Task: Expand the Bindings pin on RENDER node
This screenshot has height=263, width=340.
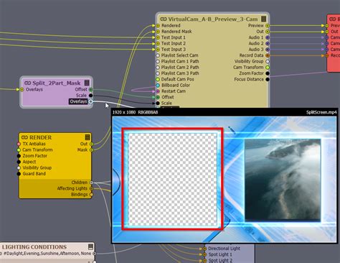Action: point(91,195)
